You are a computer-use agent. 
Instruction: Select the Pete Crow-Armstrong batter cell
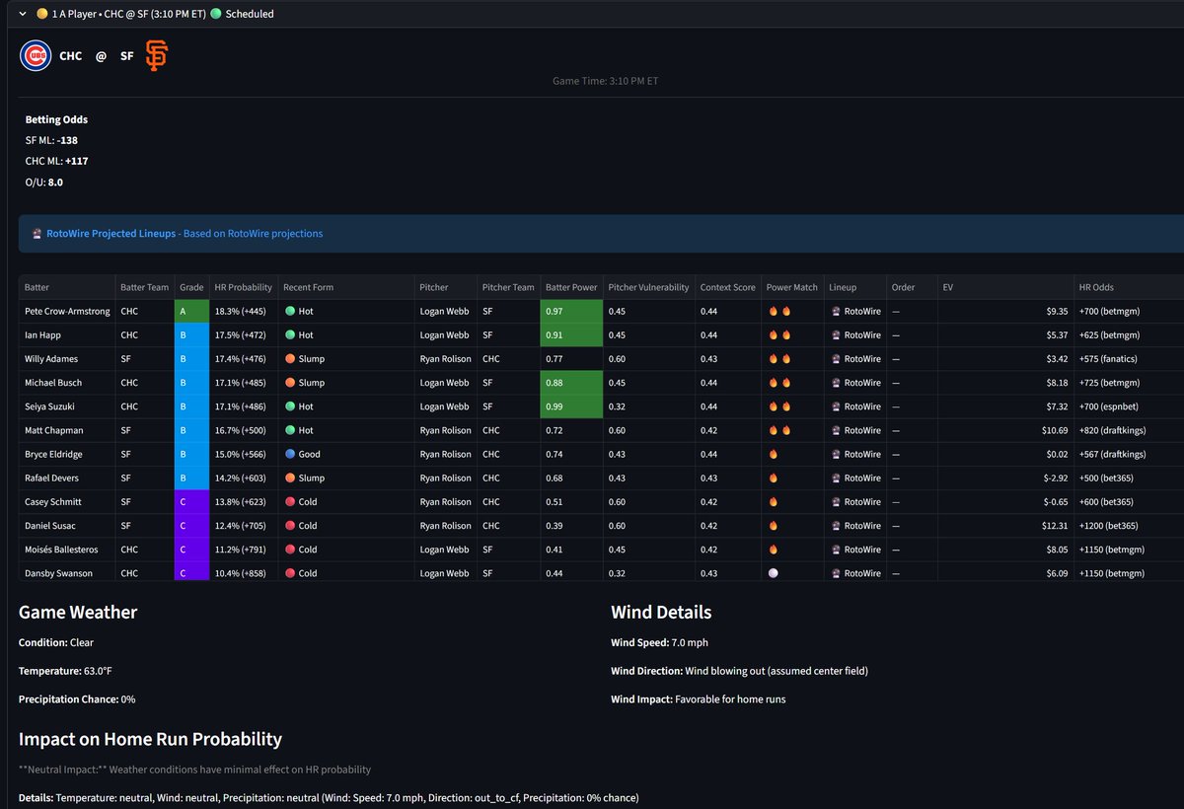click(67, 311)
